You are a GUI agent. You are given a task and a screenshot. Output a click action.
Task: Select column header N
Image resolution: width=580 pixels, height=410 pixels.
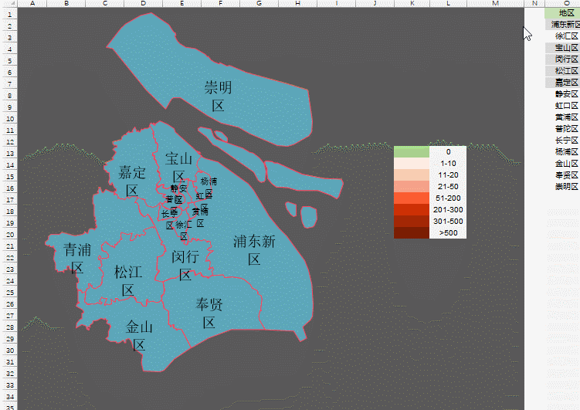click(x=534, y=4)
